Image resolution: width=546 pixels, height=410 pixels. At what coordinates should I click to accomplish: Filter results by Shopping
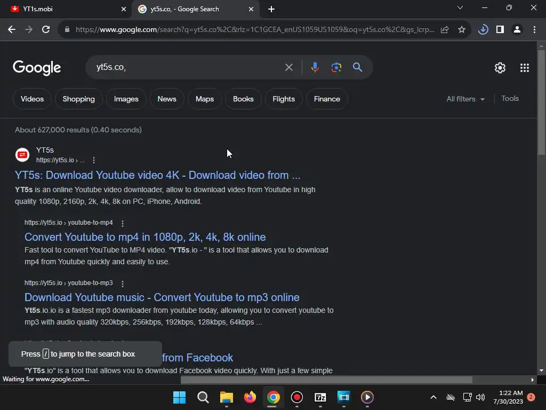pos(79,99)
